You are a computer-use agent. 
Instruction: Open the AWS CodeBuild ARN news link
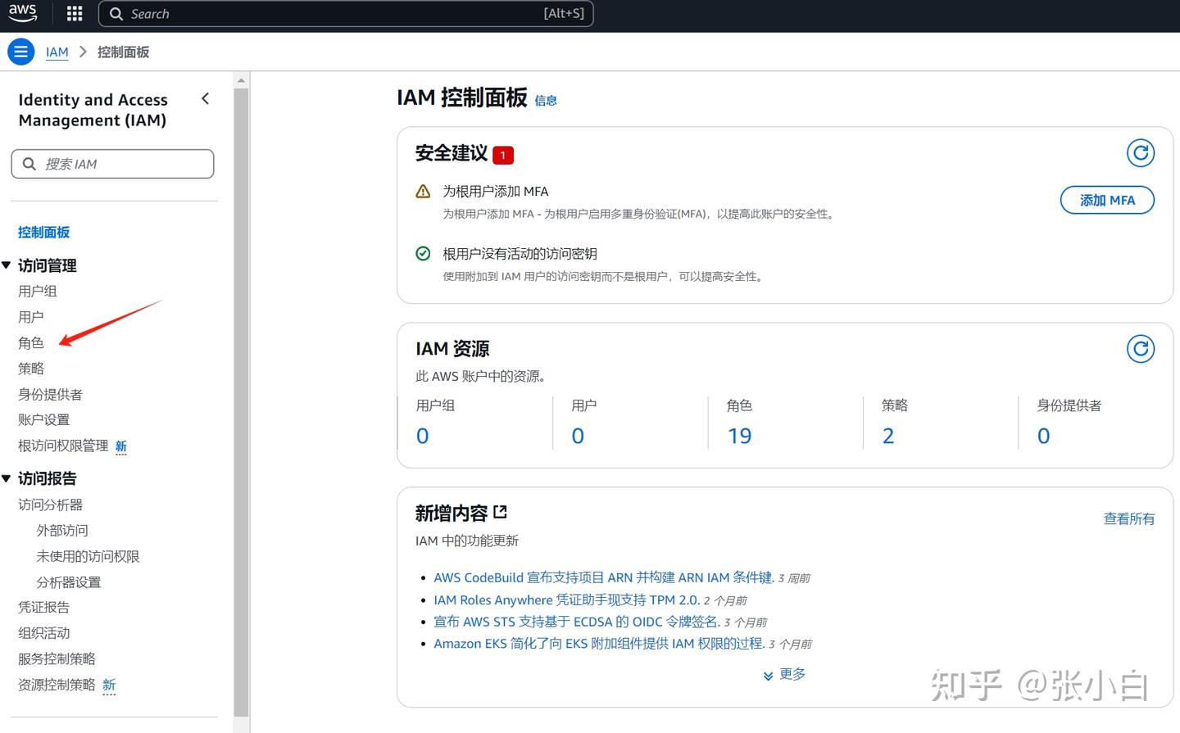tap(604, 578)
